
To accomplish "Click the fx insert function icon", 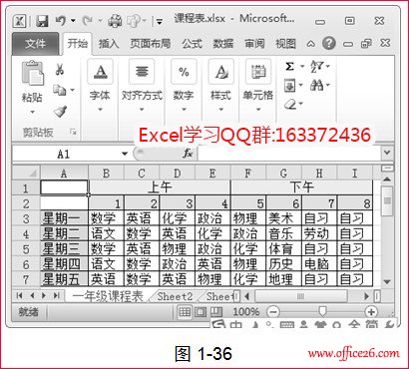I will point(188,154).
